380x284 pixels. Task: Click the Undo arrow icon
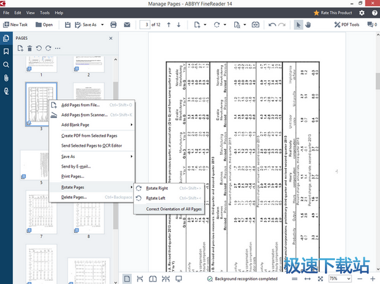click(x=272, y=25)
